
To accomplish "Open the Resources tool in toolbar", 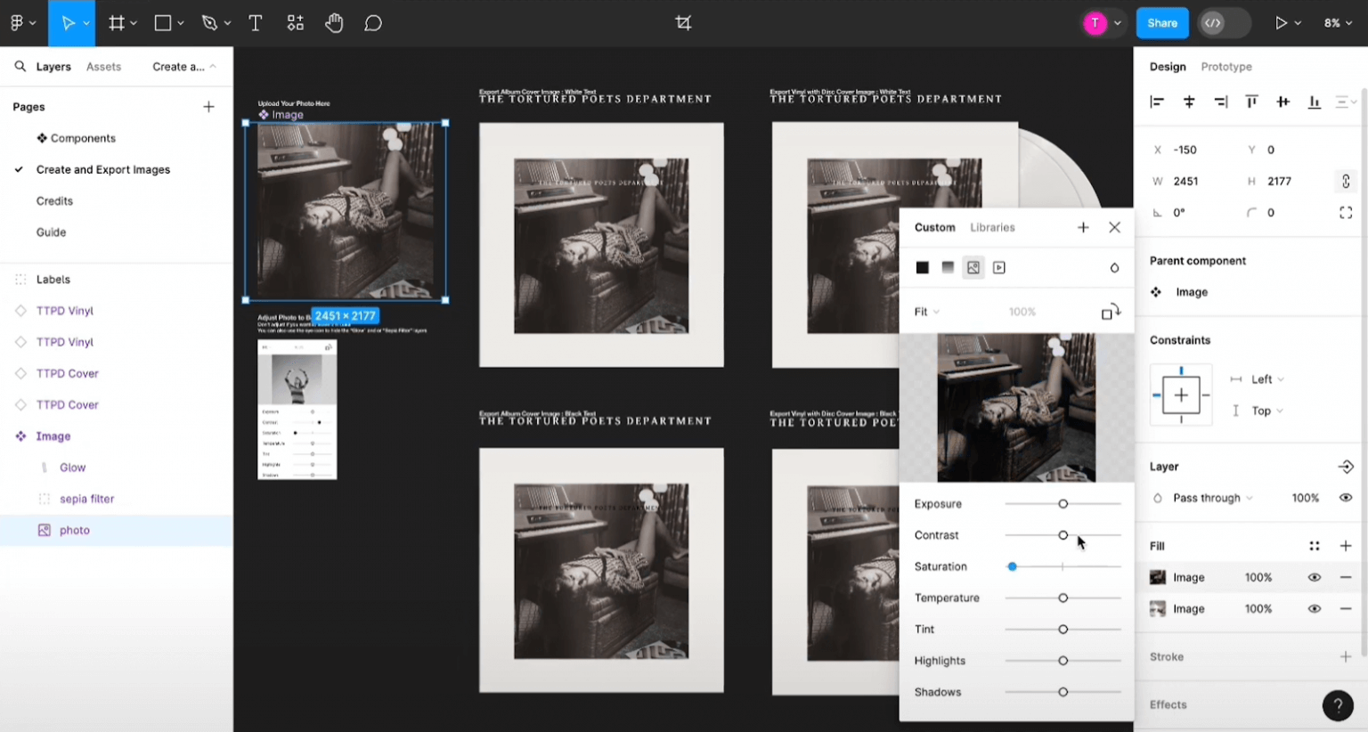I will [x=296, y=23].
